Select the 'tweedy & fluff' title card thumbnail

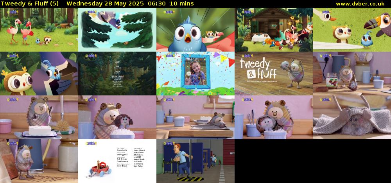[x=274, y=74]
